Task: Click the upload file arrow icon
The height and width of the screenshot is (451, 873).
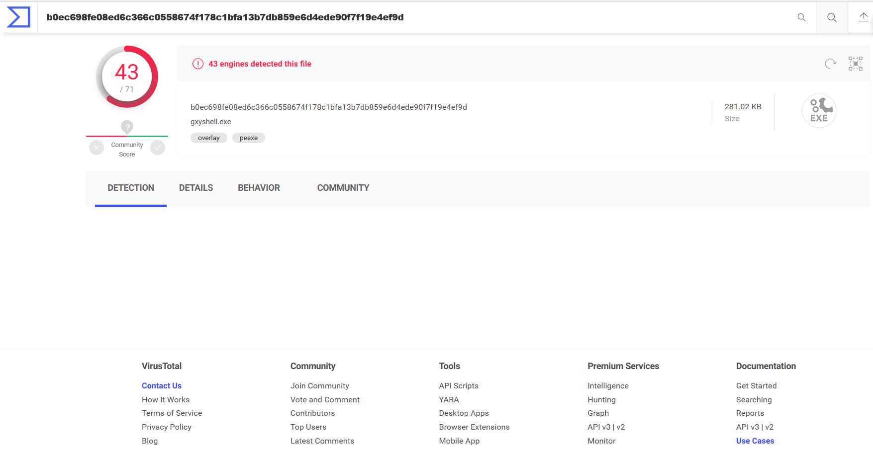Action: [864, 17]
